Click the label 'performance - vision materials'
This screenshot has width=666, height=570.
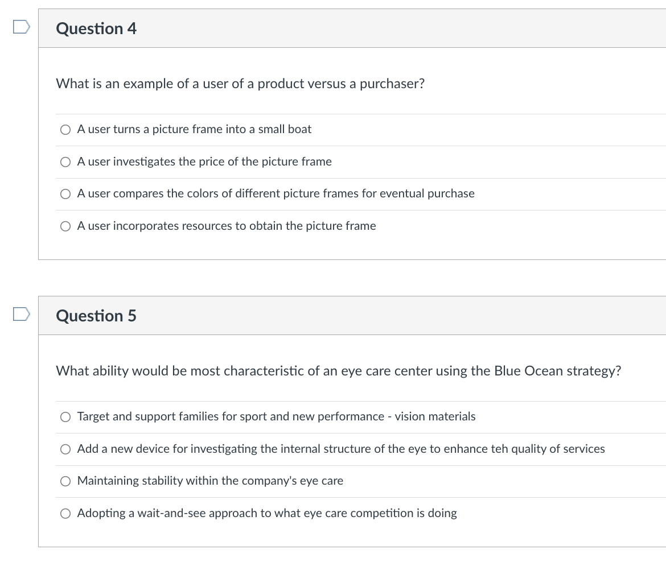click(397, 416)
